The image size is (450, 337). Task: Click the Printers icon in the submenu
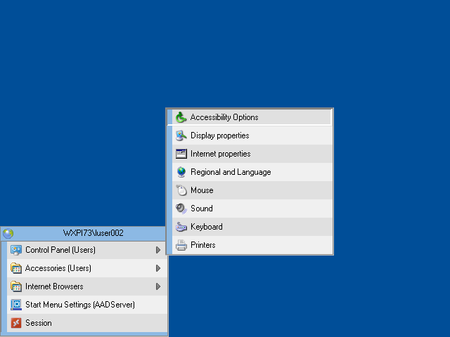point(181,245)
